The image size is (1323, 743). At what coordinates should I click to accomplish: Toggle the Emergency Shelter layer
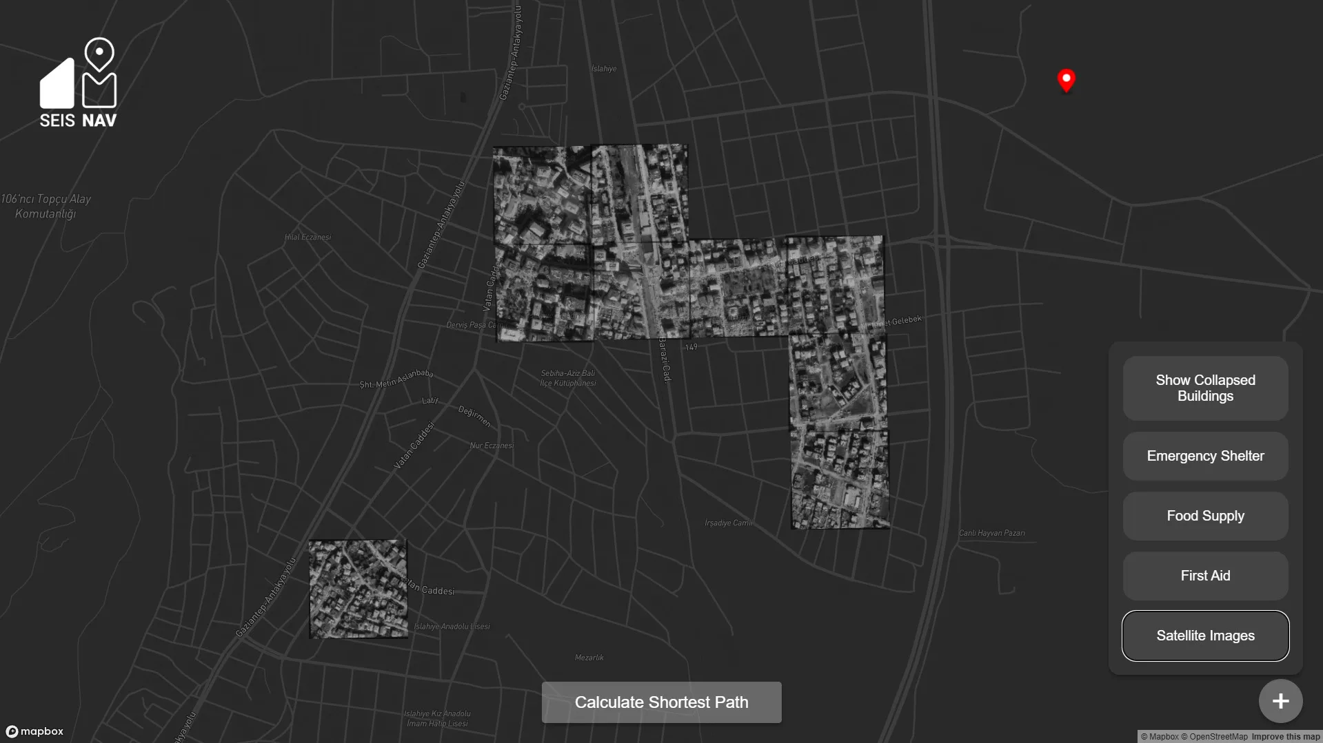point(1205,456)
